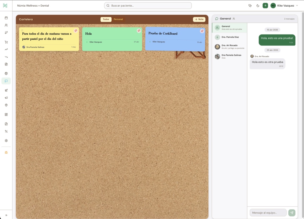Click the Buscar paciente search field
Viewport: 304px width, 219px height.
click(x=148, y=6)
